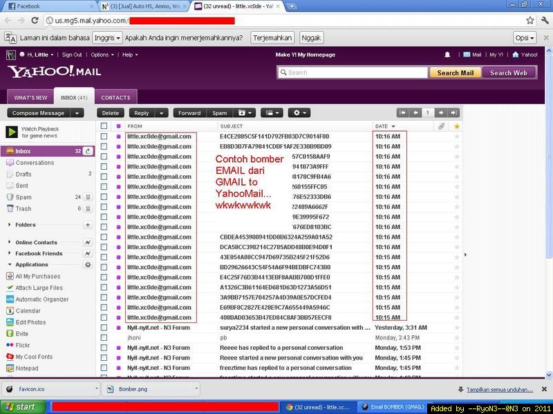Open Chrome wrench settings menu
The width and height of the screenshot is (553, 414).
(545, 21)
